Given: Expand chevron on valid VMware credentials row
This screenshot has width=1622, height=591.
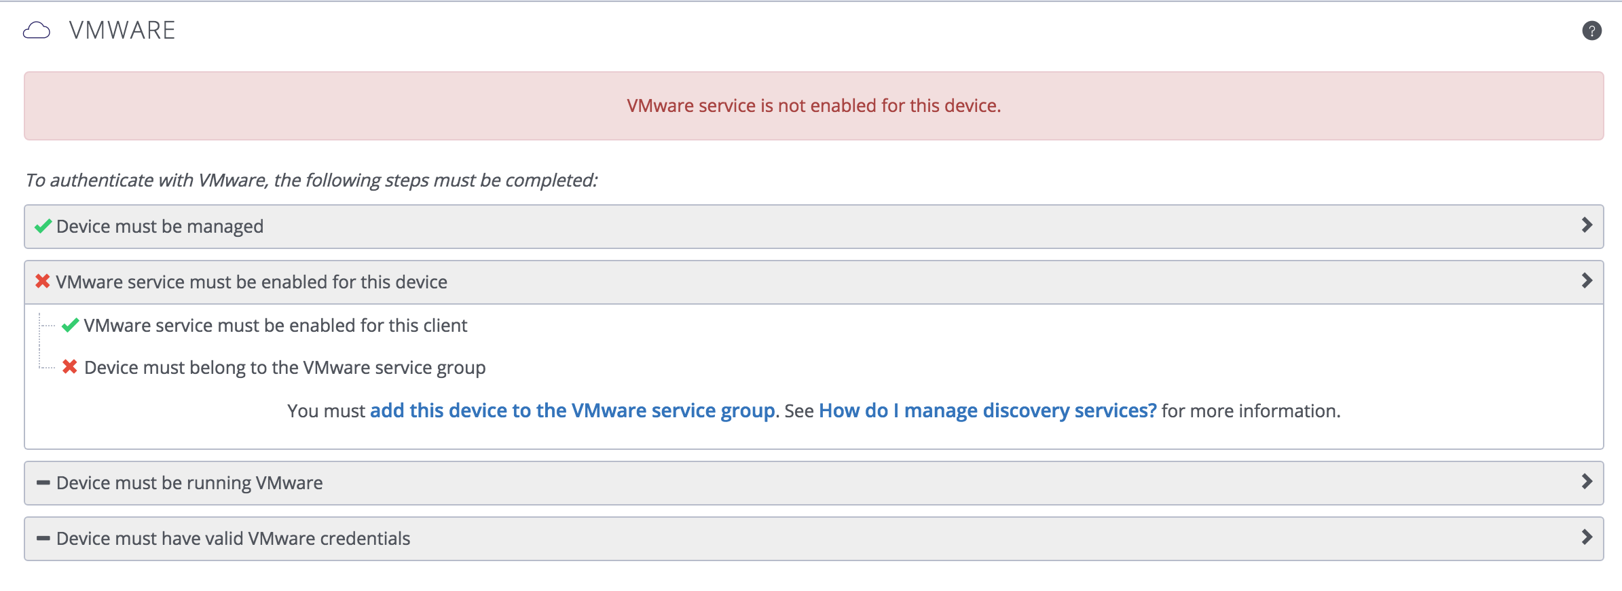Looking at the screenshot, I should tap(1586, 537).
